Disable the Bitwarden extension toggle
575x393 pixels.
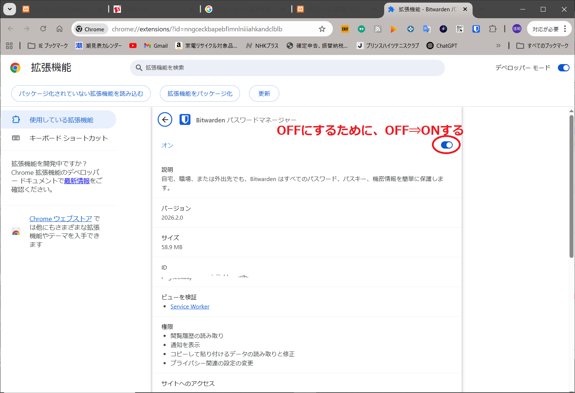point(446,145)
